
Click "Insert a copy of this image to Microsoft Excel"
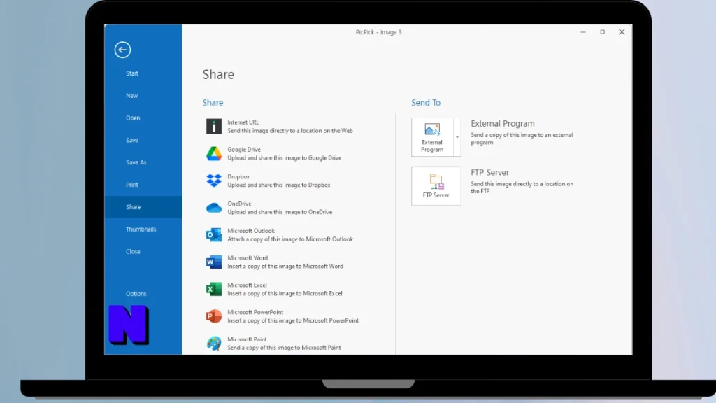[x=285, y=293]
